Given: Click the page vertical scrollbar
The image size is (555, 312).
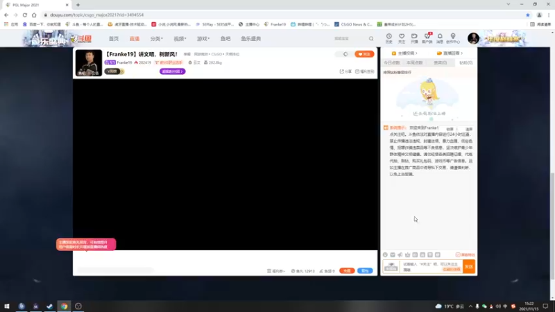Looking at the screenshot, I should click(552, 227).
